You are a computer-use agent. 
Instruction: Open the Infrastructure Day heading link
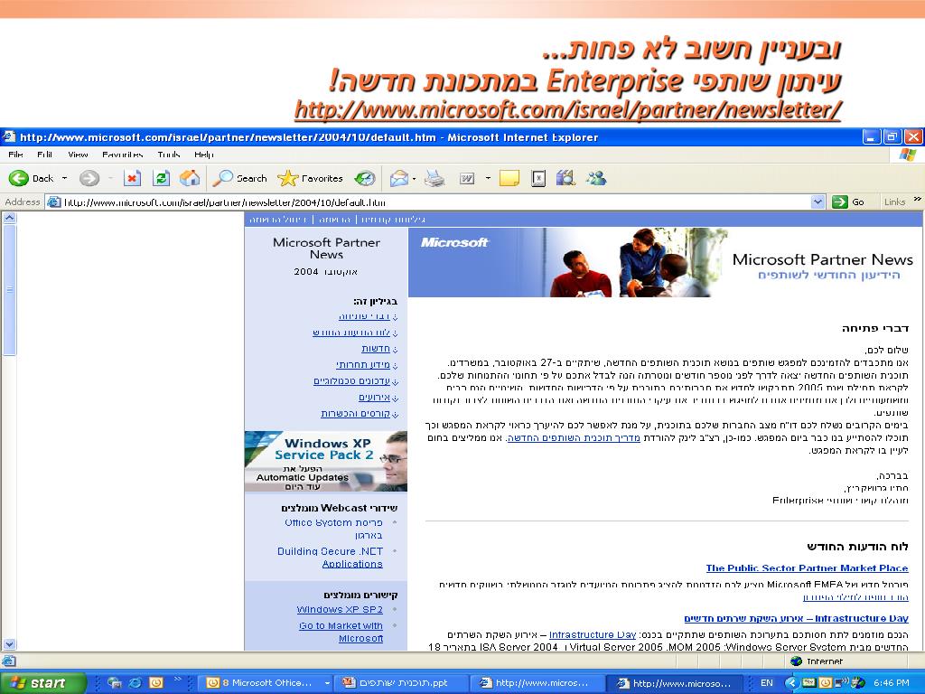pos(797,618)
